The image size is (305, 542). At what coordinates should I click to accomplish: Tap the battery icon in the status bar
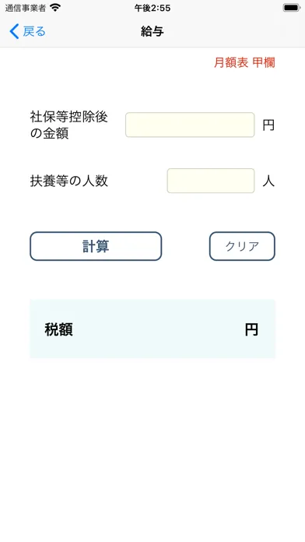tap(292, 8)
